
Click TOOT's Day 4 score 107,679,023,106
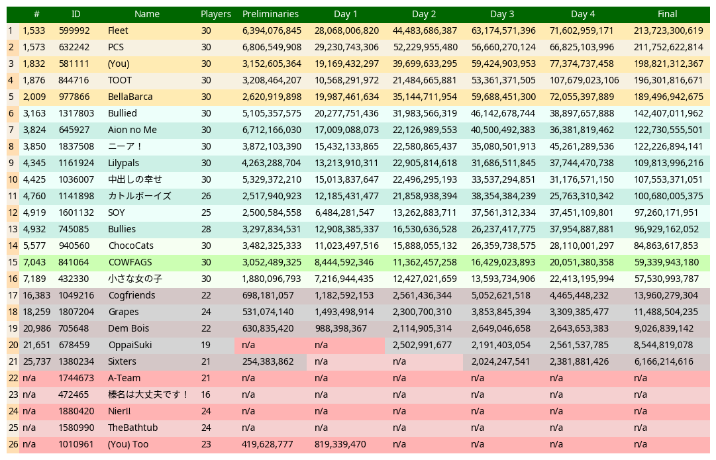(584, 80)
